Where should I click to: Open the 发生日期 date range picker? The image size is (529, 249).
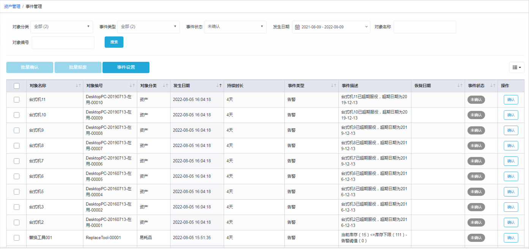click(x=331, y=27)
